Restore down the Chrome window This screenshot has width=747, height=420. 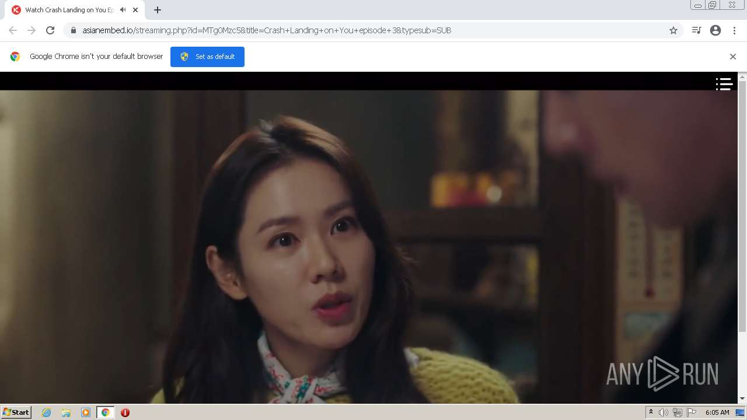tap(713, 5)
